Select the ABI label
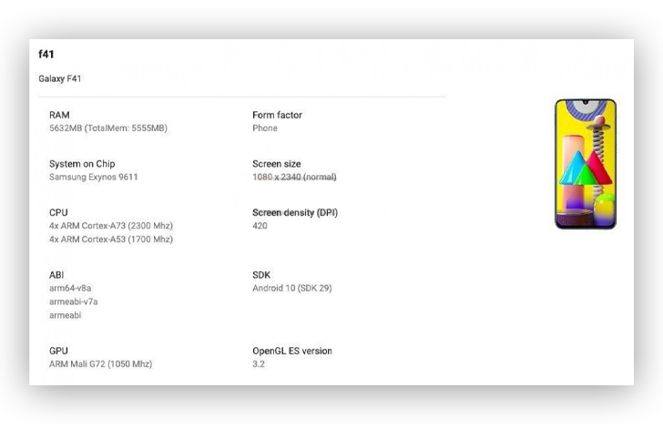Image resolution: width=663 pixels, height=429 pixels. [56, 275]
